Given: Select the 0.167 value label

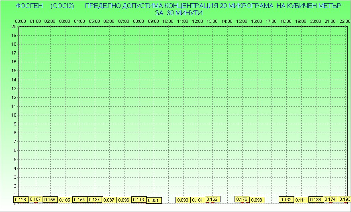Looking at the screenshot, I should [x=36, y=199].
